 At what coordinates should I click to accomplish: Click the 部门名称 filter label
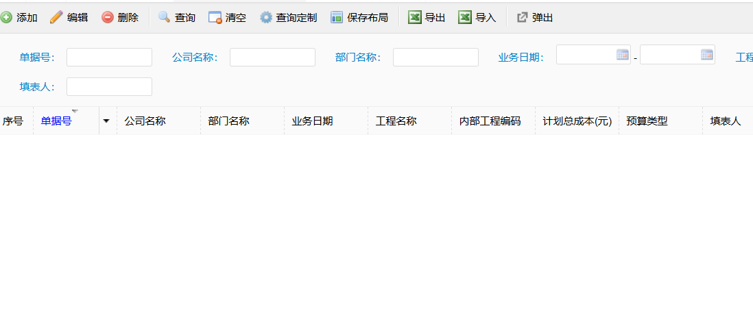359,58
